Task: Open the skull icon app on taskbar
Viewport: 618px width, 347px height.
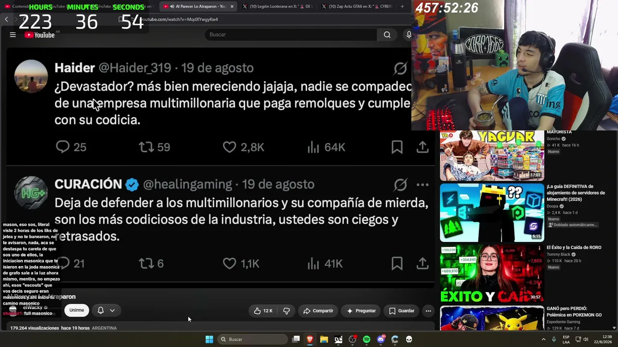Action: click(x=409, y=339)
